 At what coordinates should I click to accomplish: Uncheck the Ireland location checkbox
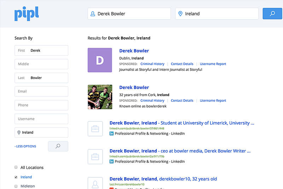[x=16, y=177]
